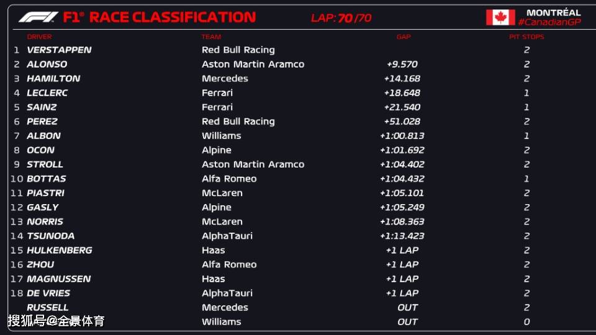596x335 pixels.
Task: Click the +51.028 gap for Perez
Action: 402,122
